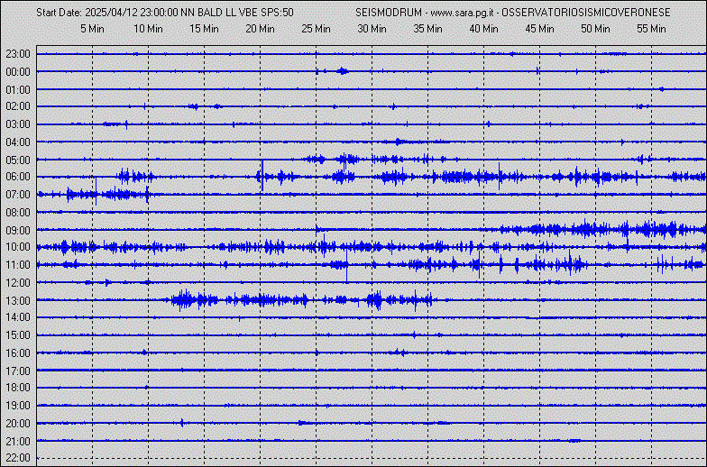Click the 03:00 hour label
707x467 pixels.
[18, 124]
